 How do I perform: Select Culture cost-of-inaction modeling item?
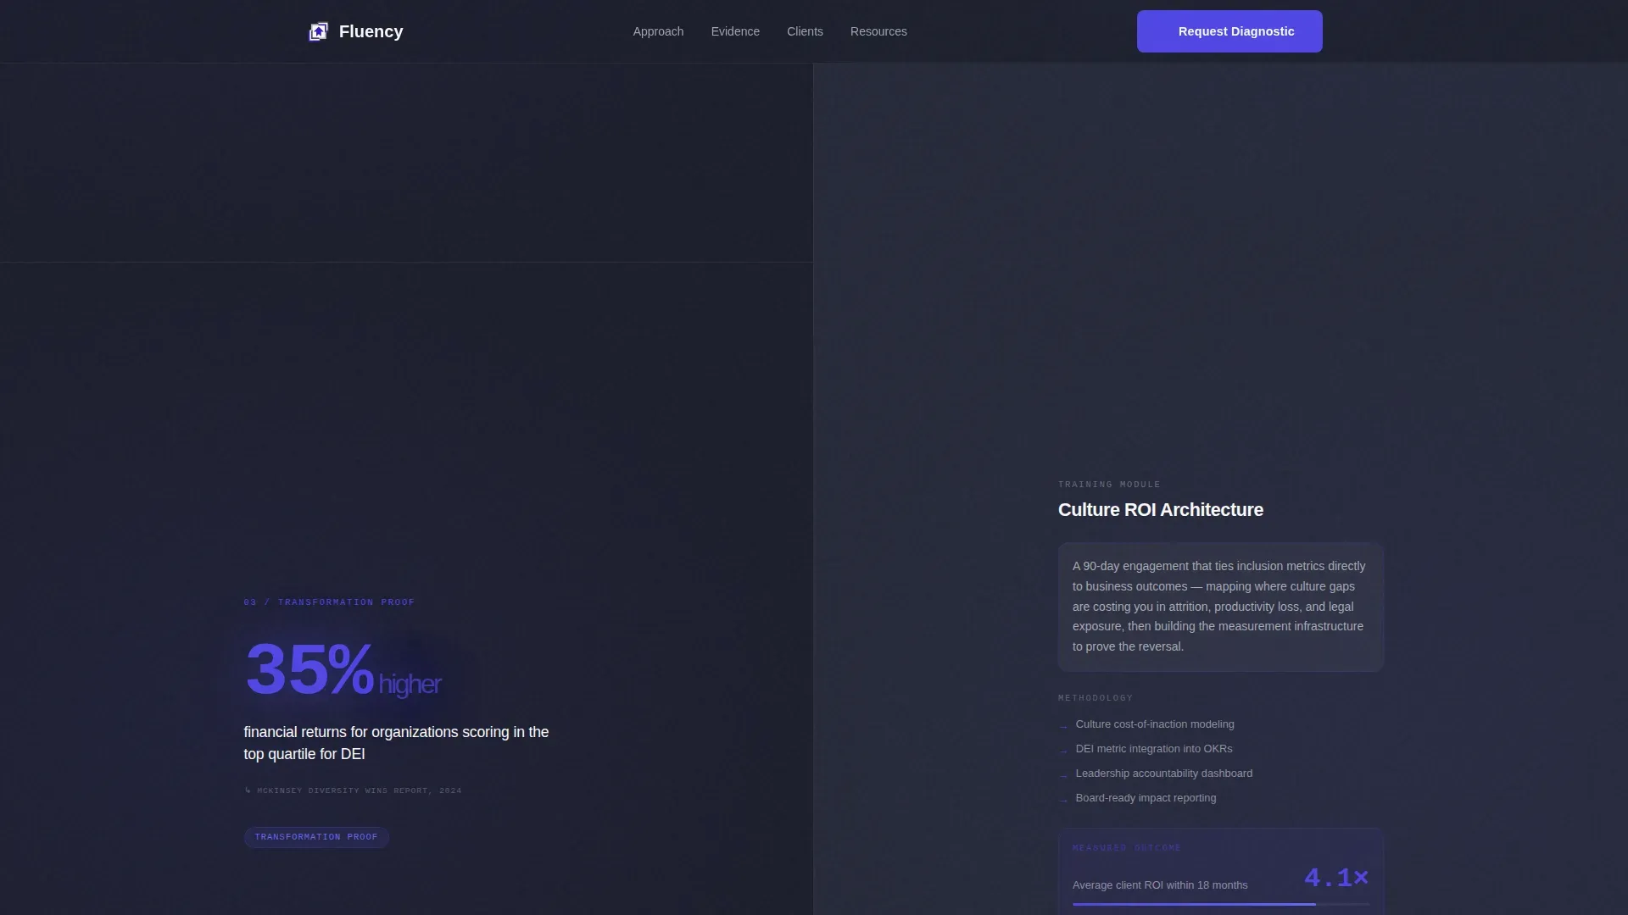click(x=1155, y=724)
